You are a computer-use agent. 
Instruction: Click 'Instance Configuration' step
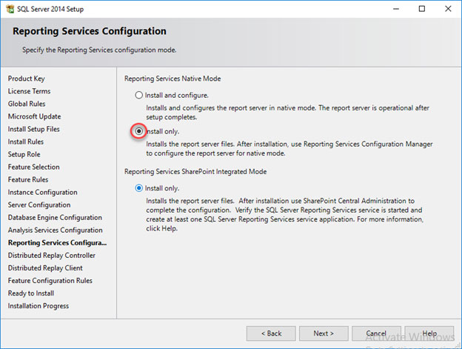click(x=42, y=192)
